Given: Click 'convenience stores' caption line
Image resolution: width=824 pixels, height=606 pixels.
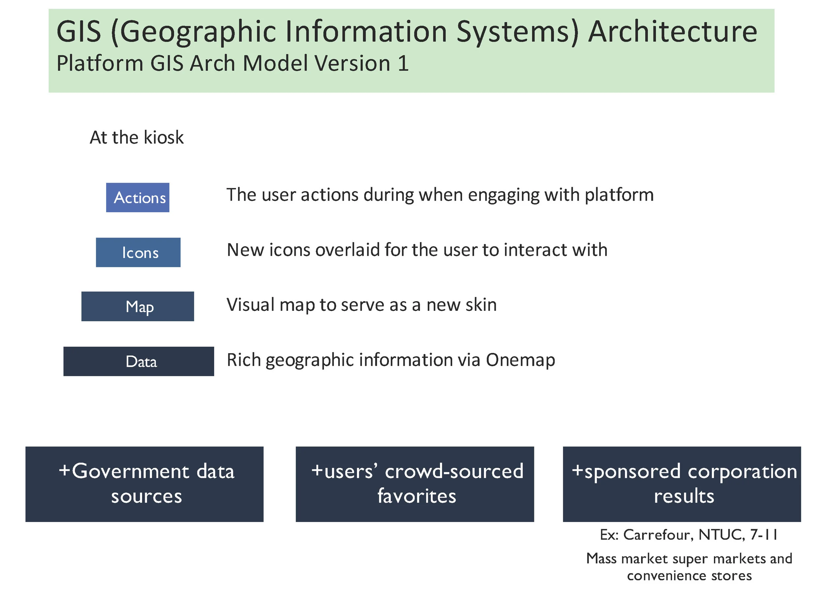Looking at the screenshot, I should click(689, 576).
